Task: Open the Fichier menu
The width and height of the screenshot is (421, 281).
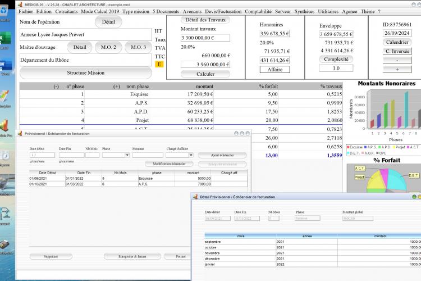Action: pyautogui.click(x=26, y=12)
